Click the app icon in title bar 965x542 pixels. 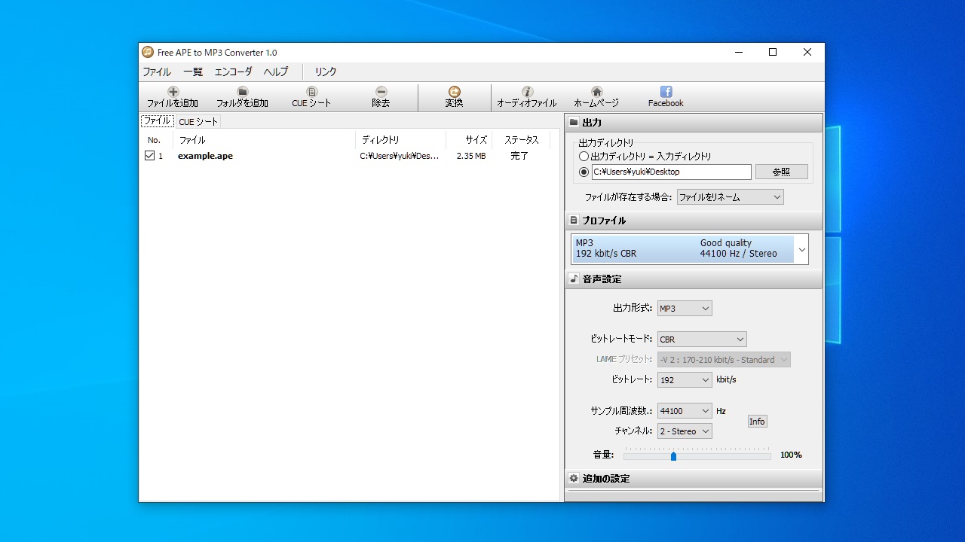148,53
